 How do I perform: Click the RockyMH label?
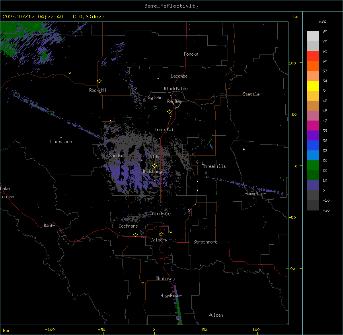click(97, 90)
